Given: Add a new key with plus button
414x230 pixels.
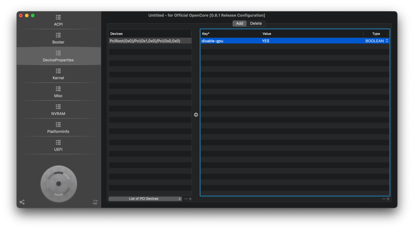Looking at the screenshot, I should [388, 199].
